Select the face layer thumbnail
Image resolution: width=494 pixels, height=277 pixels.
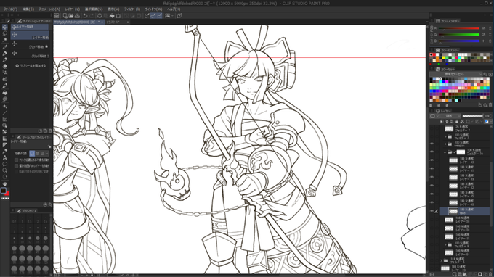coord(453,211)
